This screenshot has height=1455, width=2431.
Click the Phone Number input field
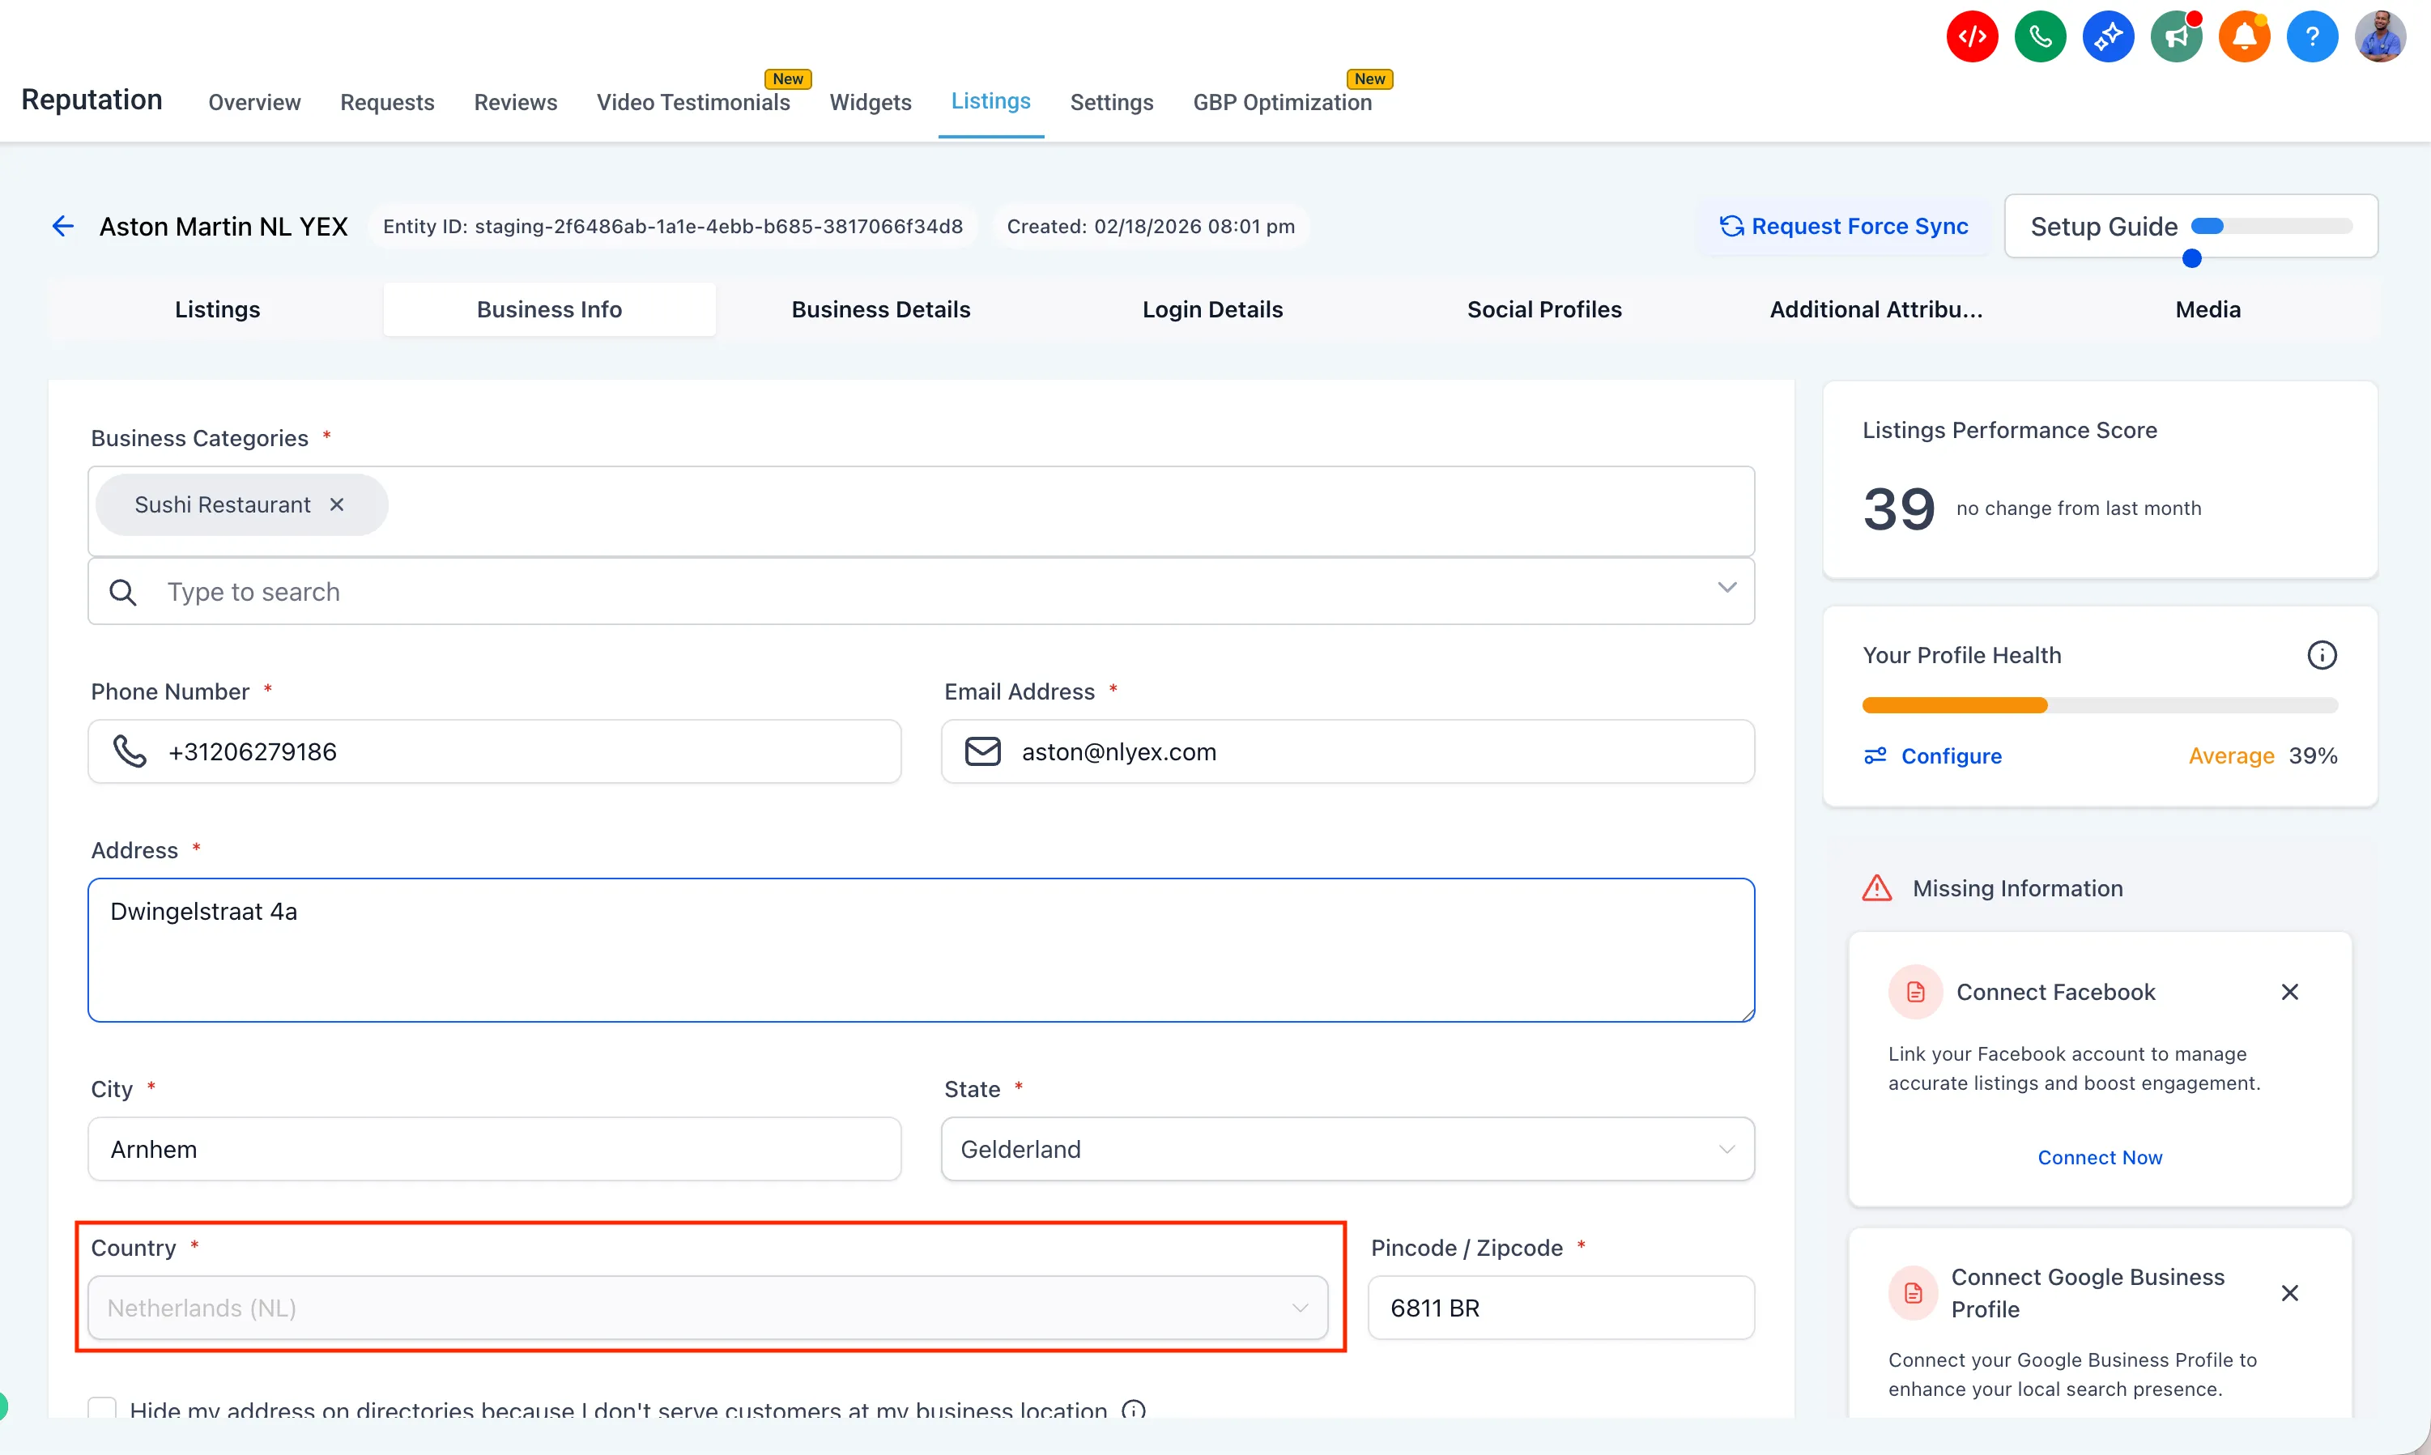[x=530, y=752]
